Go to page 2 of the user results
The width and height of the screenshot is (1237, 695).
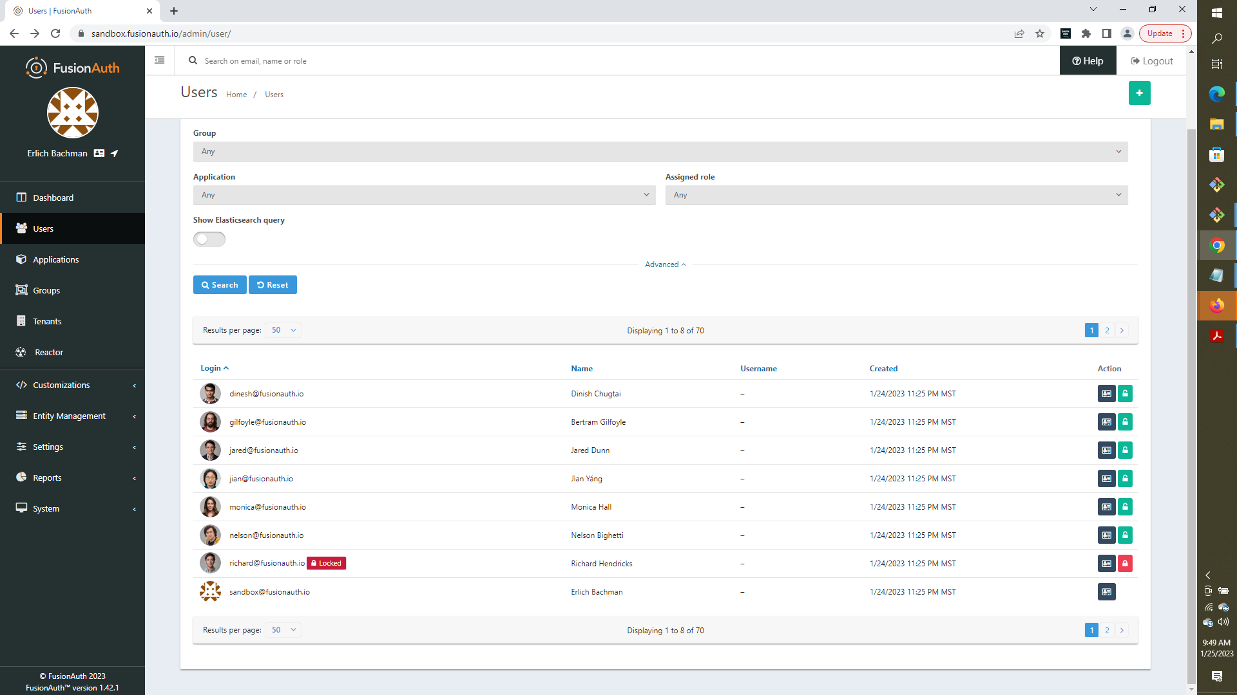coord(1107,330)
